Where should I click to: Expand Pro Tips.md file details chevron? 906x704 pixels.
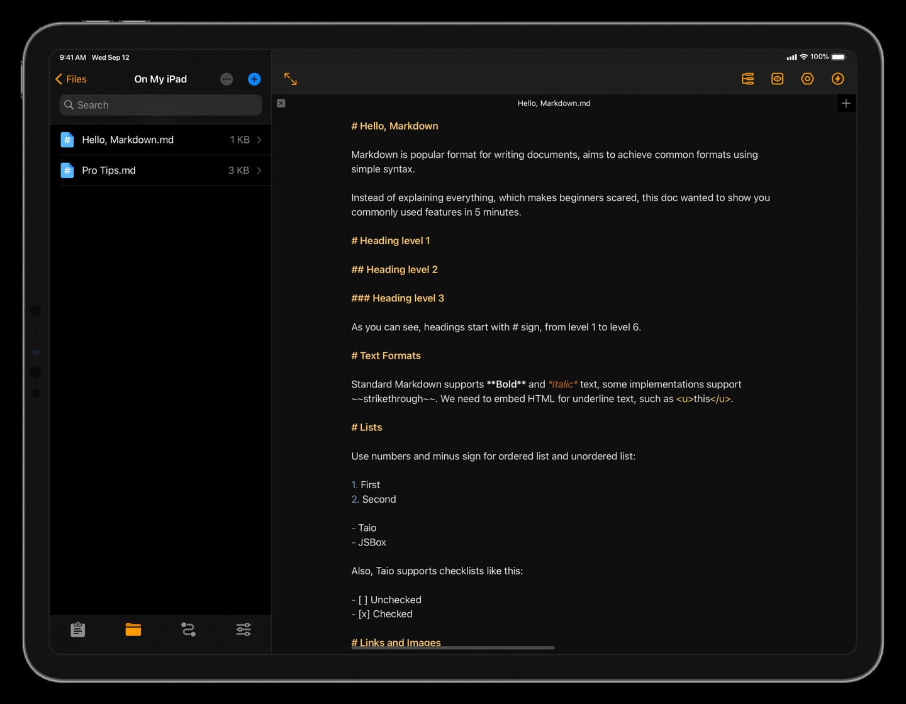point(259,170)
